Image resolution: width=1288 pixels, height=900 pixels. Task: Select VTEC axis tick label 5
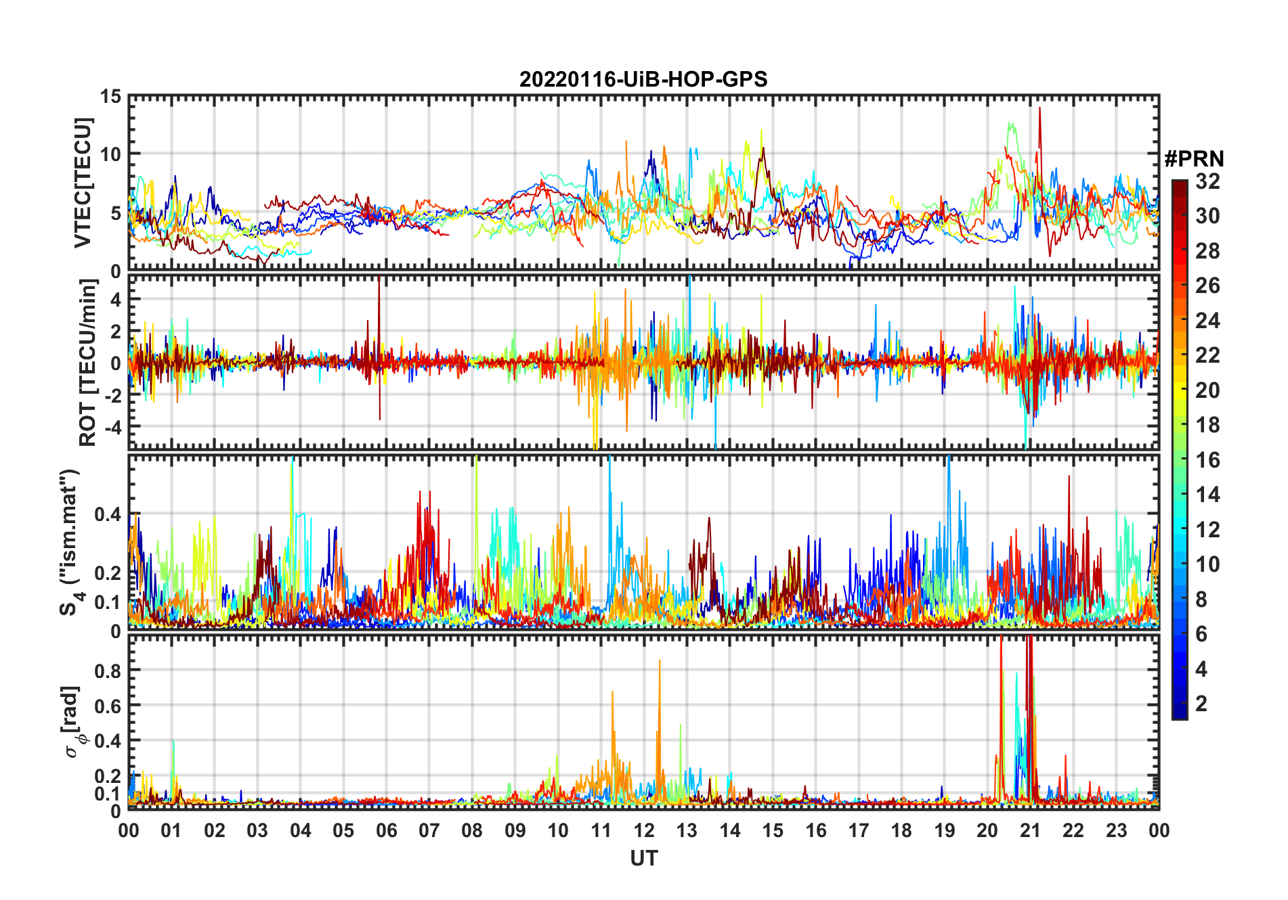click(x=116, y=213)
